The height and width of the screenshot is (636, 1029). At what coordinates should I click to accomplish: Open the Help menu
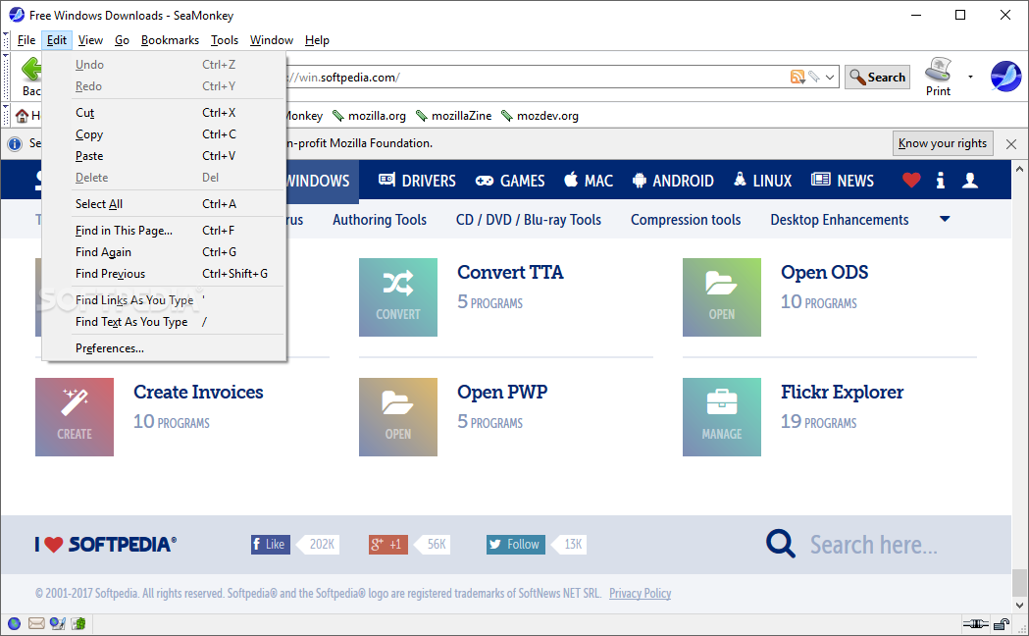(x=317, y=40)
